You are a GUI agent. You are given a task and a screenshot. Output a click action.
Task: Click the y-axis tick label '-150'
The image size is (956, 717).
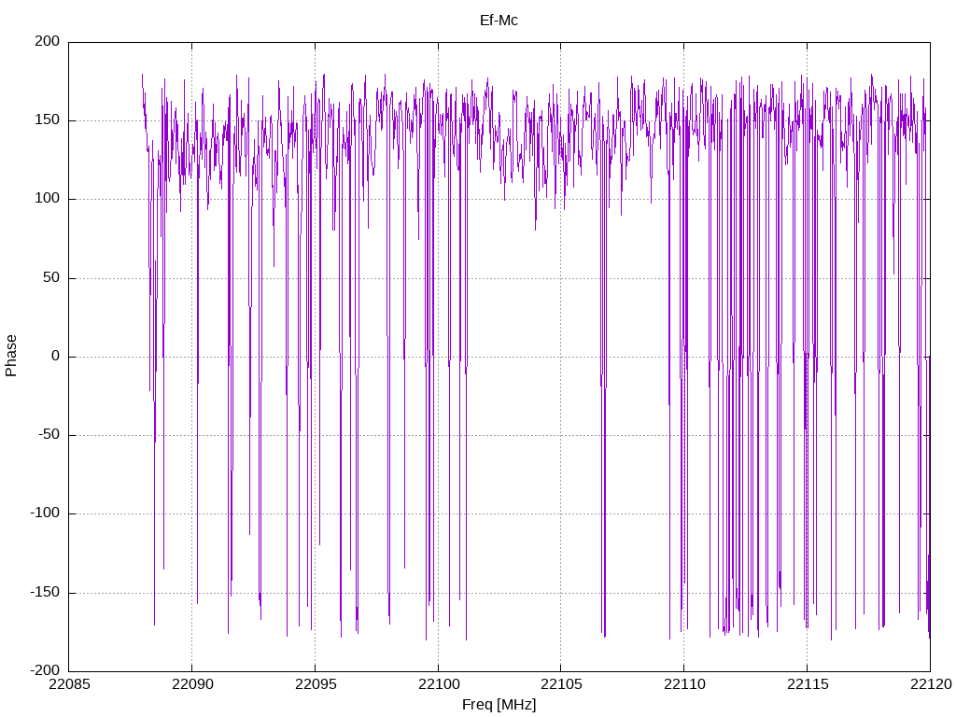45,593
